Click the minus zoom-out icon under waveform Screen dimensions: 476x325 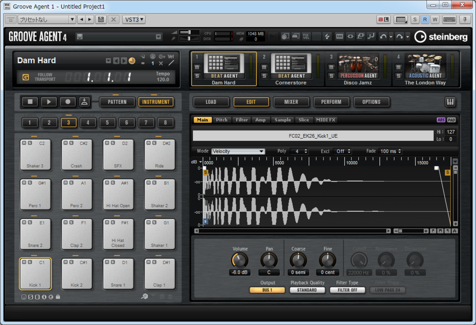coord(396,231)
